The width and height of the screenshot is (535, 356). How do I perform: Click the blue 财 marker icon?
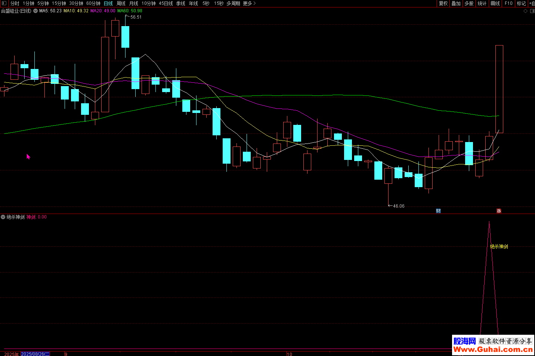[438, 211]
